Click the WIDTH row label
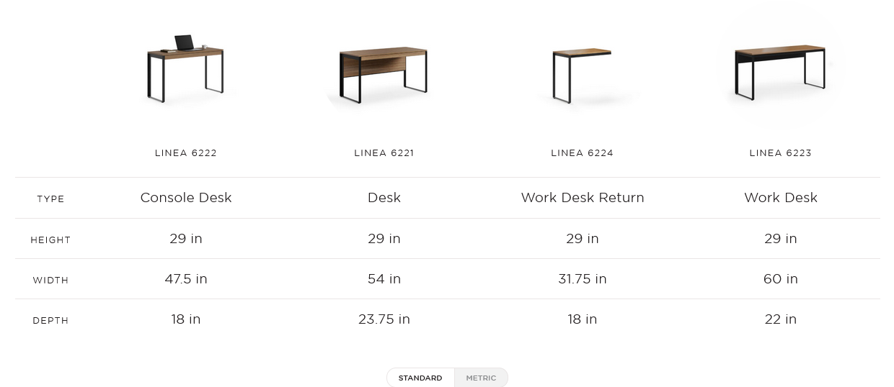Image resolution: width=894 pixels, height=387 pixels. pos(50,281)
